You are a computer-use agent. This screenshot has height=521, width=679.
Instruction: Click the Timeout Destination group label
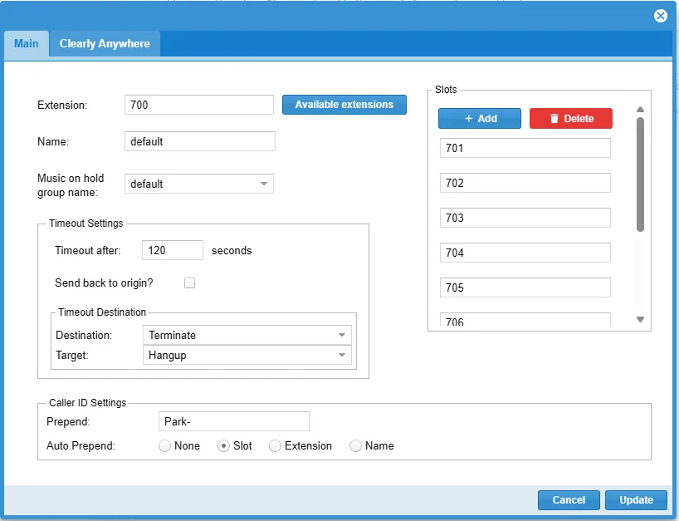click(102, 312)
